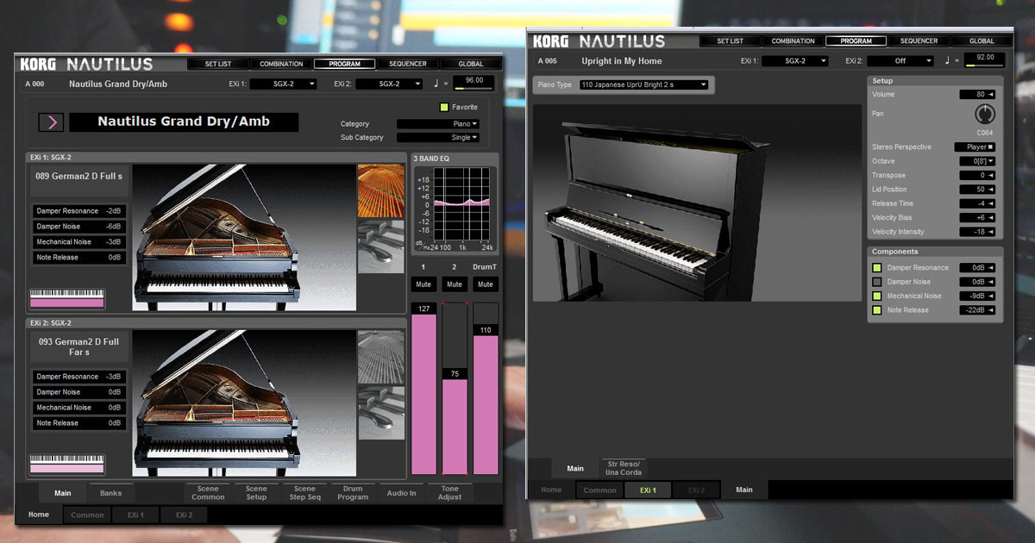Click the pedals thumbnail in the EXi 1 panel
Screen dimensions: 1035x543
[x=379, y=247]
